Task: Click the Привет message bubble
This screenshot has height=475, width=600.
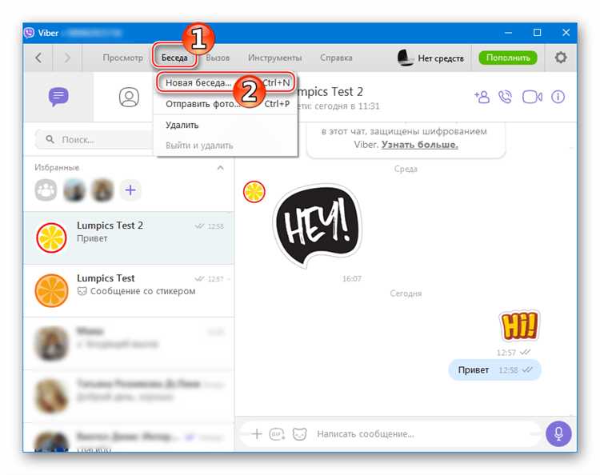Action: click(494, 369)
